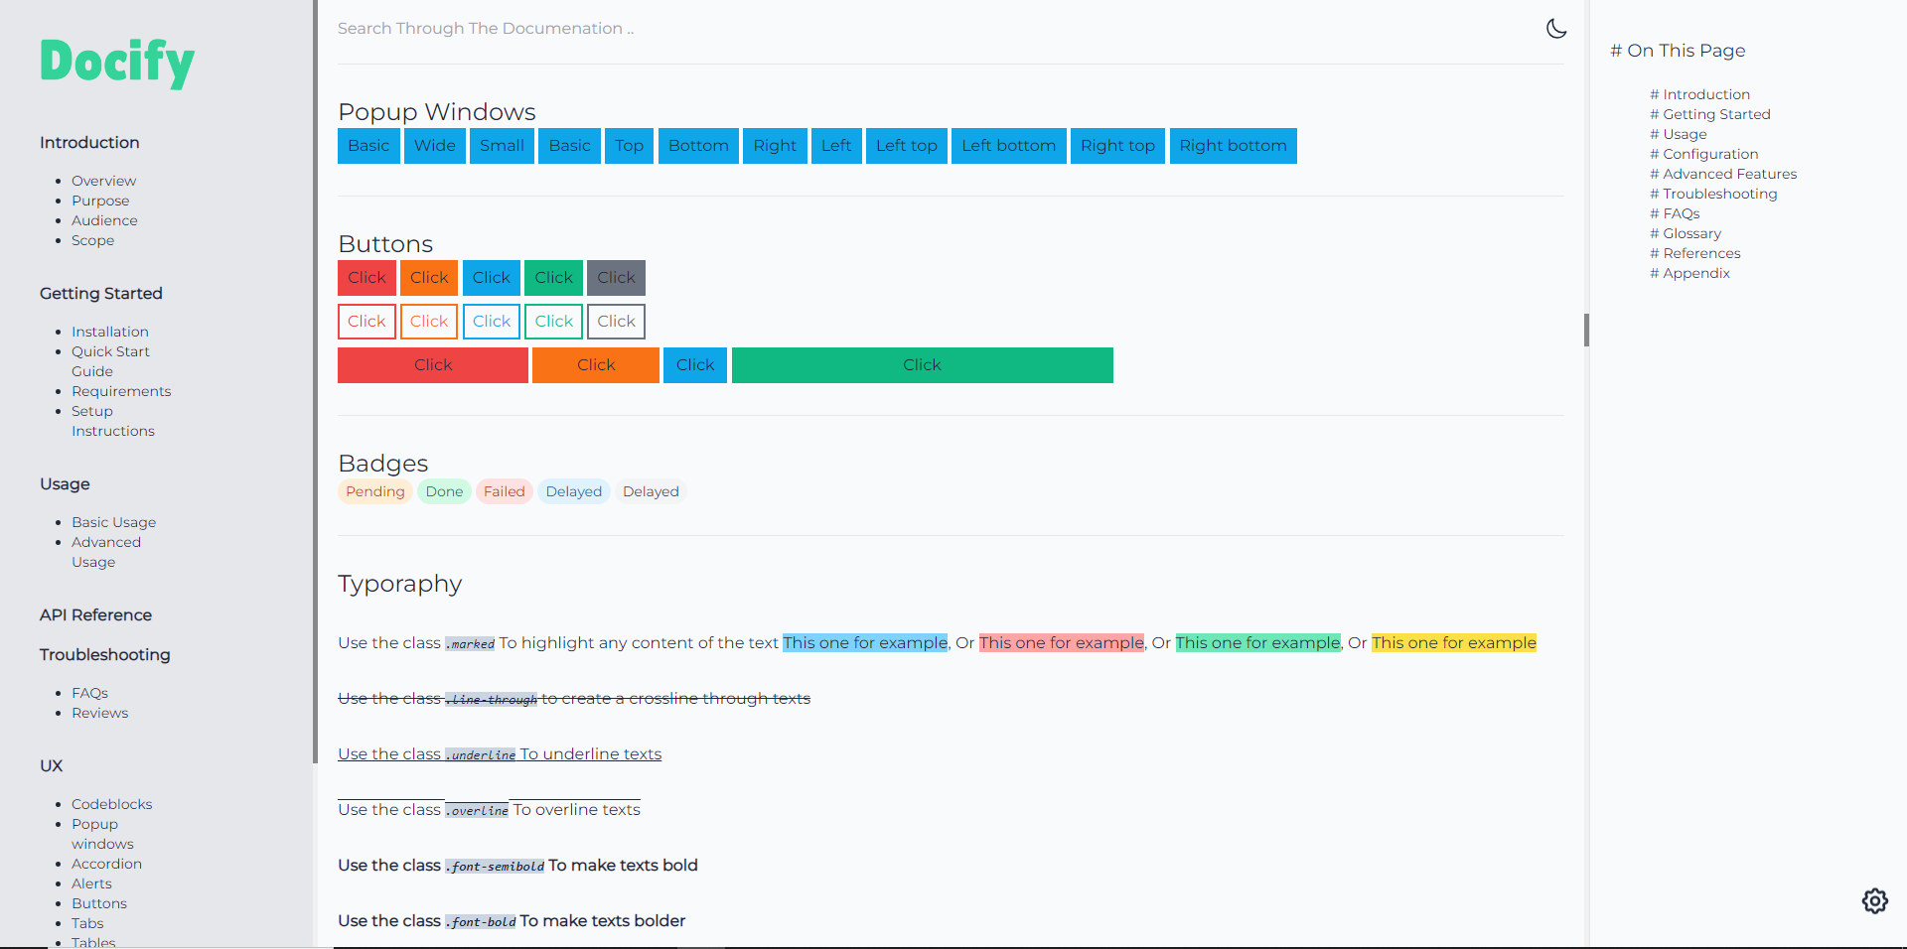
Task: Open the 'Left top' popup window
Action: pyautogui.click(x=906, y=145)
